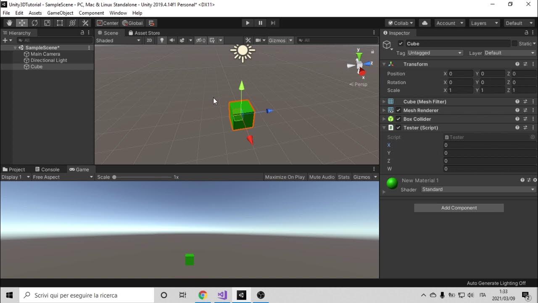Image resolution: width=538 pixels, height=303 pixels.
Task: Toggle scene lighting bulb icon
Action: [162, 40]
